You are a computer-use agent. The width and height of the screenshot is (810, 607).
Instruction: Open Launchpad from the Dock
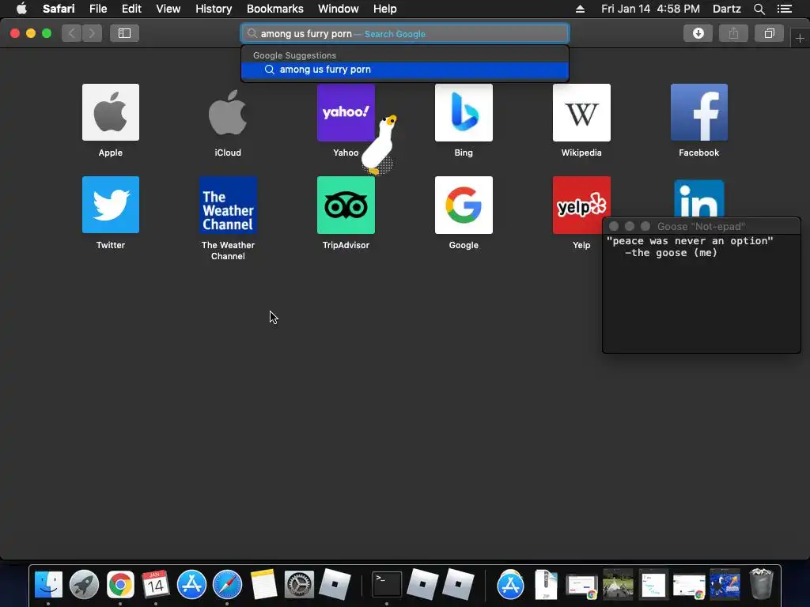[x=84, y=584]
